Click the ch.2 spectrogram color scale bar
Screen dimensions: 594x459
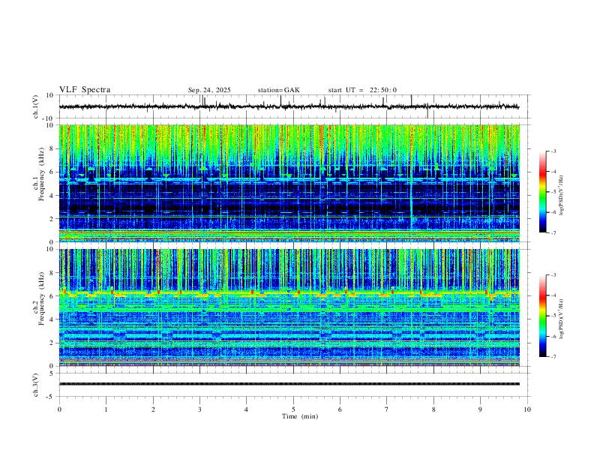542,316
